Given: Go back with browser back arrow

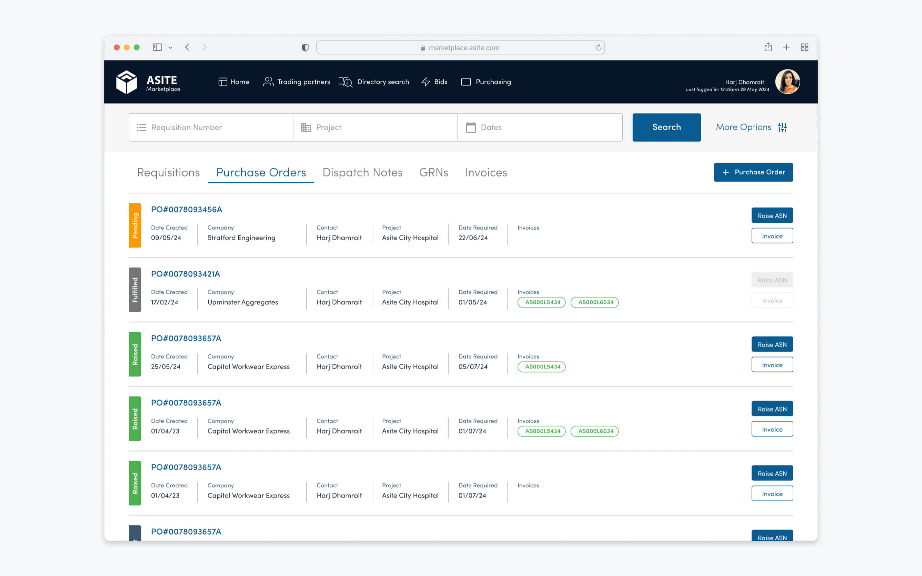Looking at the screenshot, I should [187, 47].
